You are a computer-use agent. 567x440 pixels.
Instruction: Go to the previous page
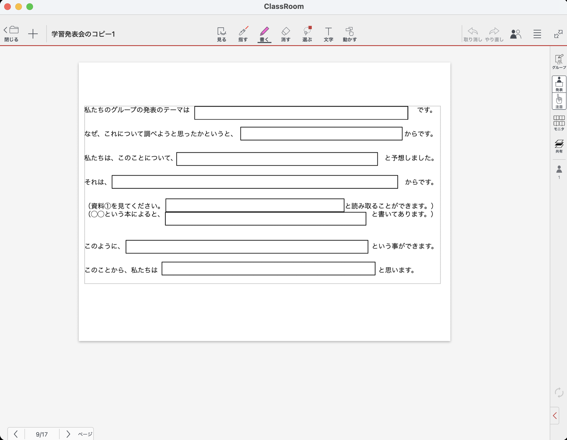click(16, 434)
